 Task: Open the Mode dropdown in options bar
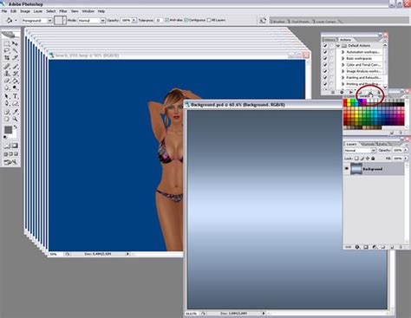point(102,21)
